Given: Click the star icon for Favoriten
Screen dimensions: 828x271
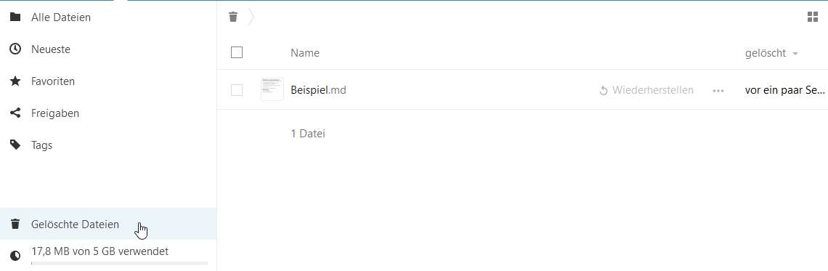Looking at the screenshot, I should (15, 81).
